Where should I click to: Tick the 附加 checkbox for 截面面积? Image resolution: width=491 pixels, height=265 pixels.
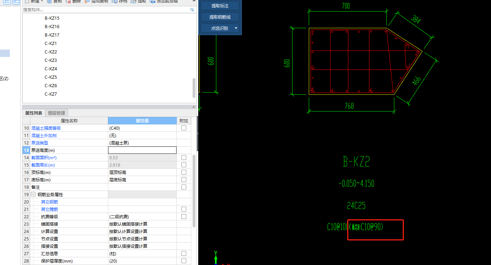point(183,157)
